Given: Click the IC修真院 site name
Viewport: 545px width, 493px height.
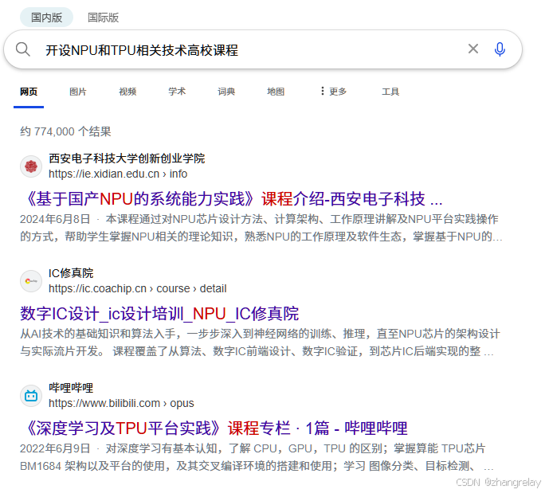Looking at the screenshot, I should click(x=71, y=273).
